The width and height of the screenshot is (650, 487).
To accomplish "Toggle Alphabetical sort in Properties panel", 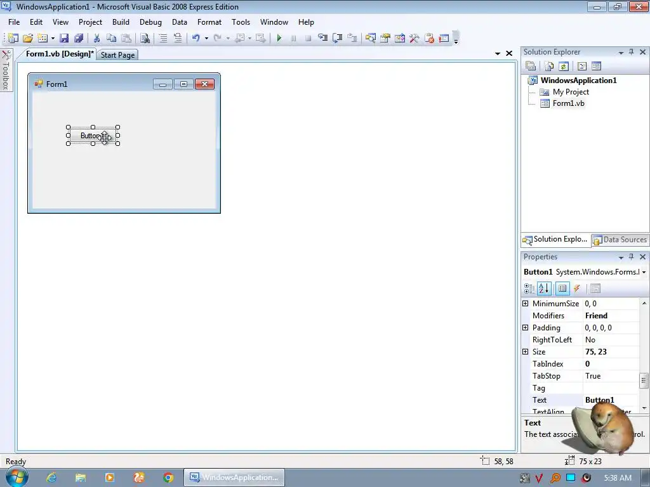I will 544,289.
